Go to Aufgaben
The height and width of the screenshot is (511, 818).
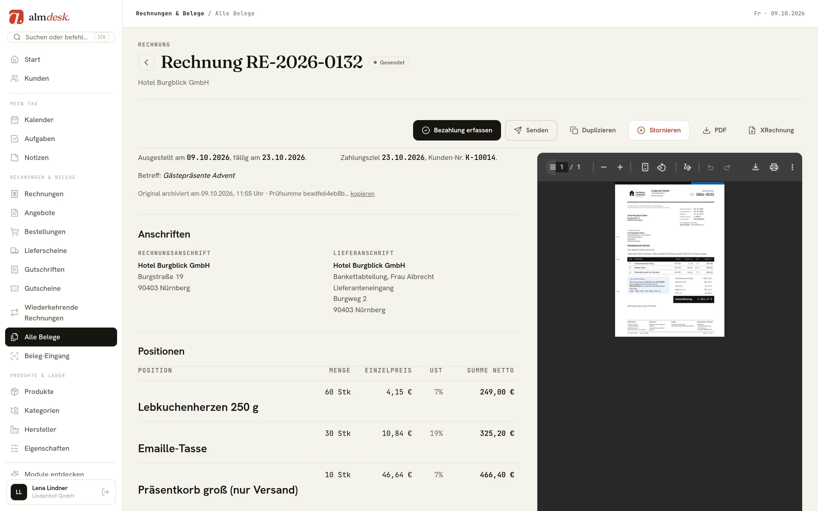point(61,138)
